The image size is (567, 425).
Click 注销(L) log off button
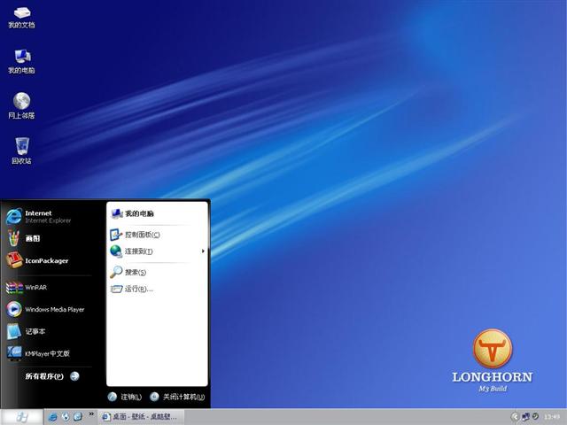coord(125,397)
